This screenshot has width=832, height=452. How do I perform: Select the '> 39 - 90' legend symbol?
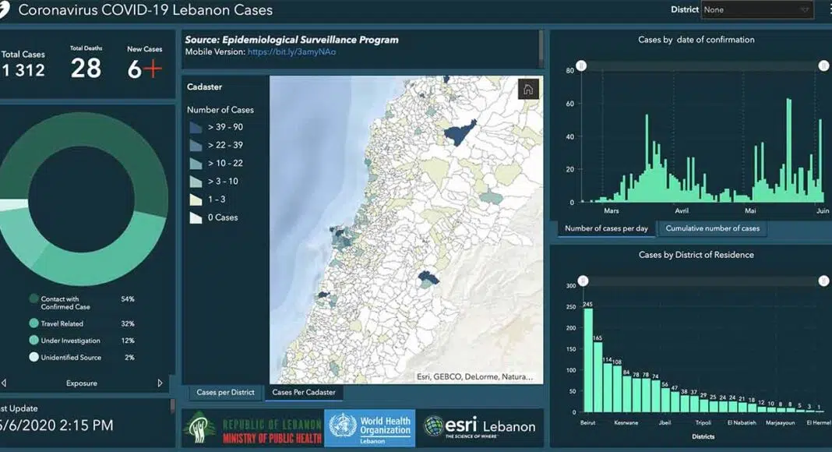pyautogui.click(x=196, y=128)
